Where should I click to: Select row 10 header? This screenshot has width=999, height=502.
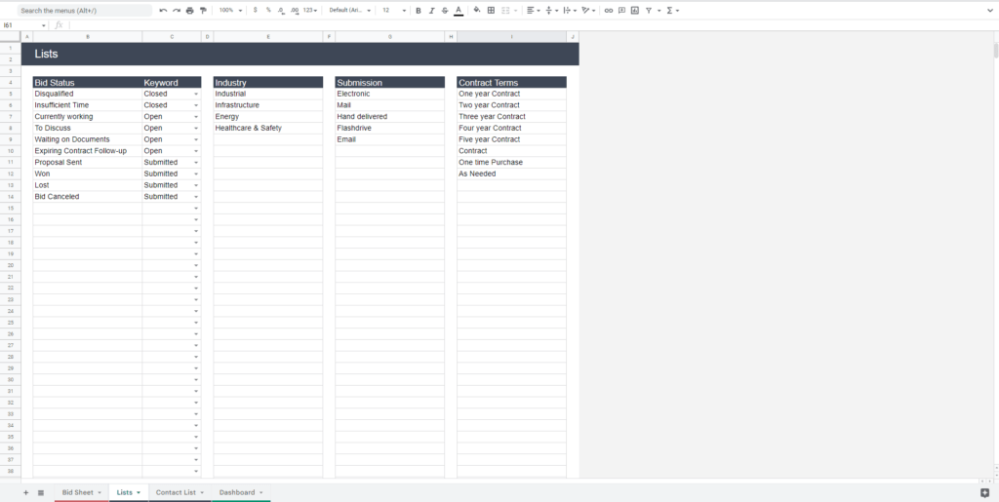click(x=10, y=151)
